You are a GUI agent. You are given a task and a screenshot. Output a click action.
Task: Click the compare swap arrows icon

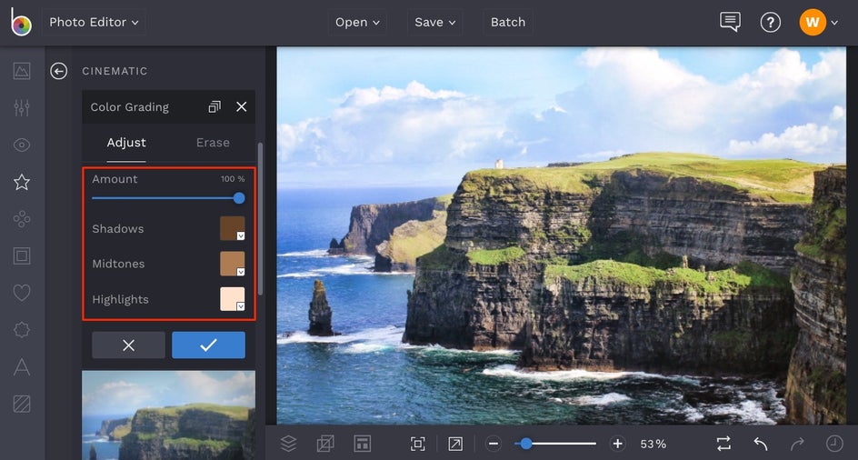[x=723, y=444]
